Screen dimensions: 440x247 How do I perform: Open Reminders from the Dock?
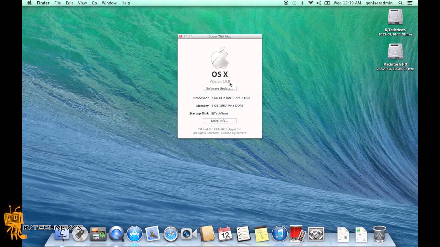[x=243, y=234]
